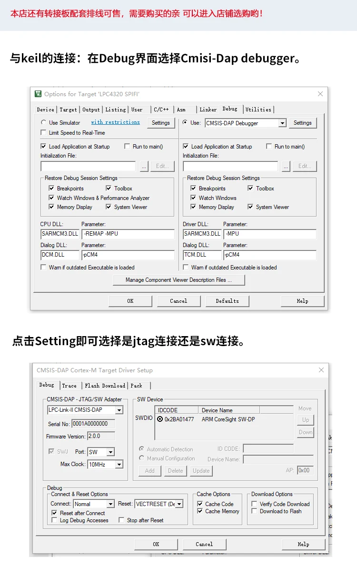Expand the Connect Normal dropdown

click(111, 504)
